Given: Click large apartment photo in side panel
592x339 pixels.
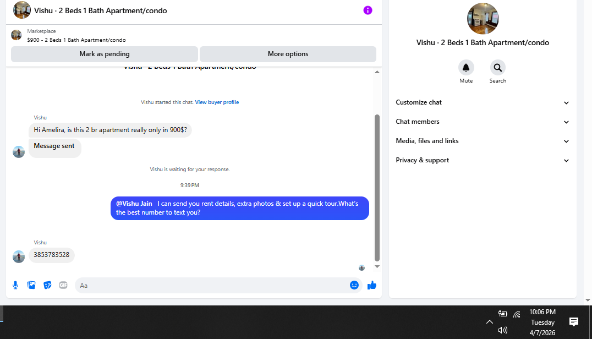Looking at the screenshot, I should point(483,19).
